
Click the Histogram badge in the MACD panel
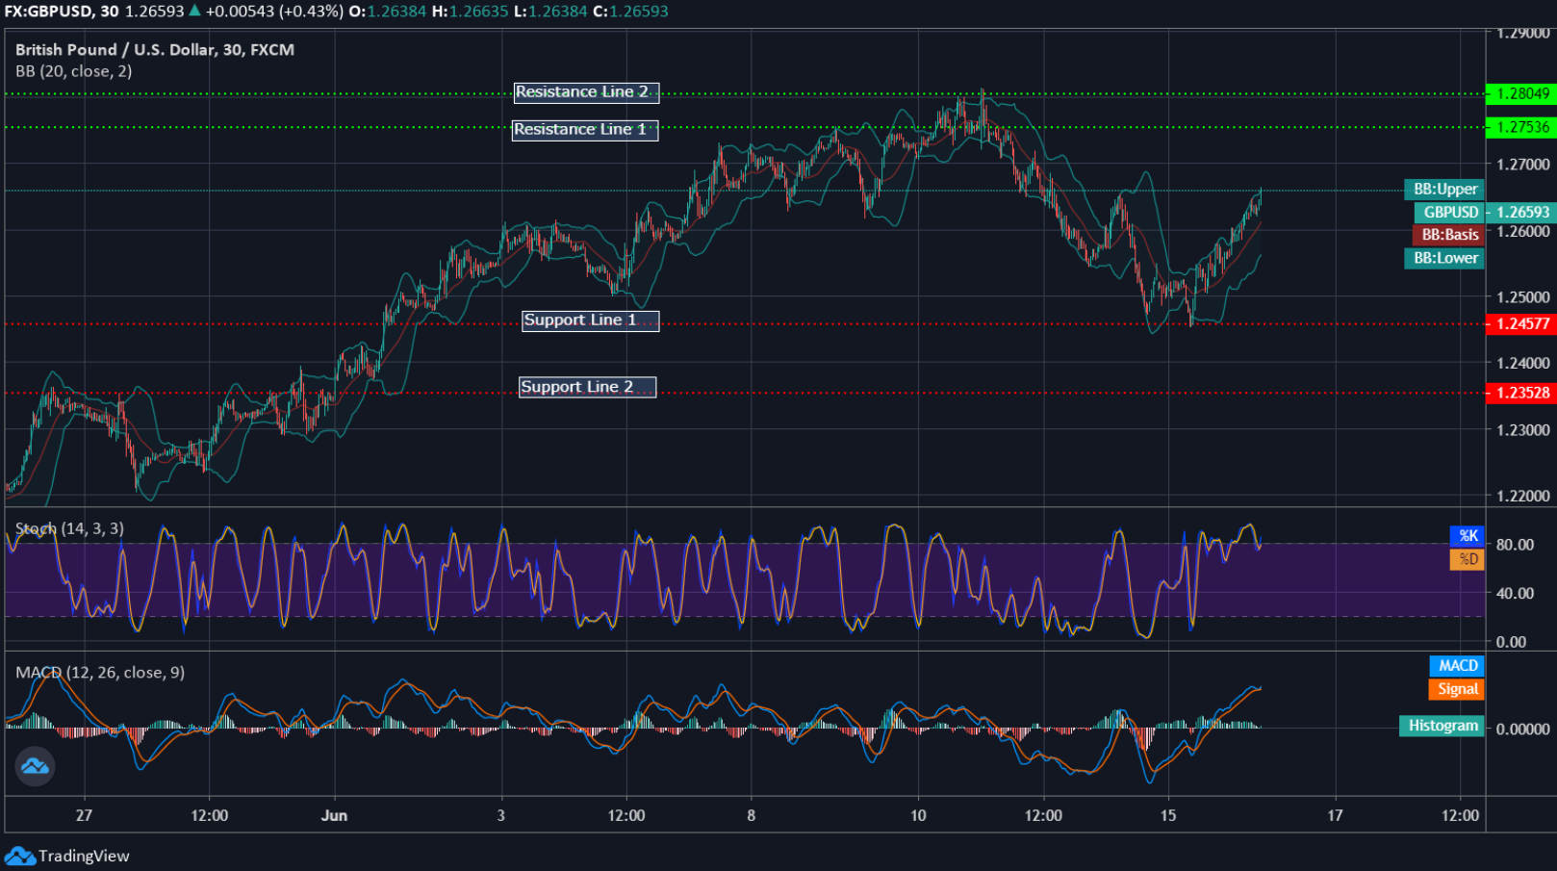1441,726
